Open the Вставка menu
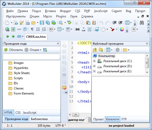The width and height of the screenshot is (152, 130). tap(50, 11)
